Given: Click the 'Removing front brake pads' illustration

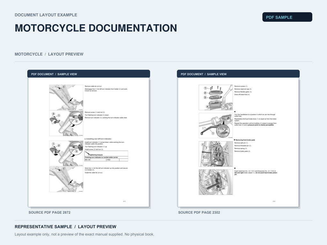Looking at the screenshot, I should click(216, 154).
